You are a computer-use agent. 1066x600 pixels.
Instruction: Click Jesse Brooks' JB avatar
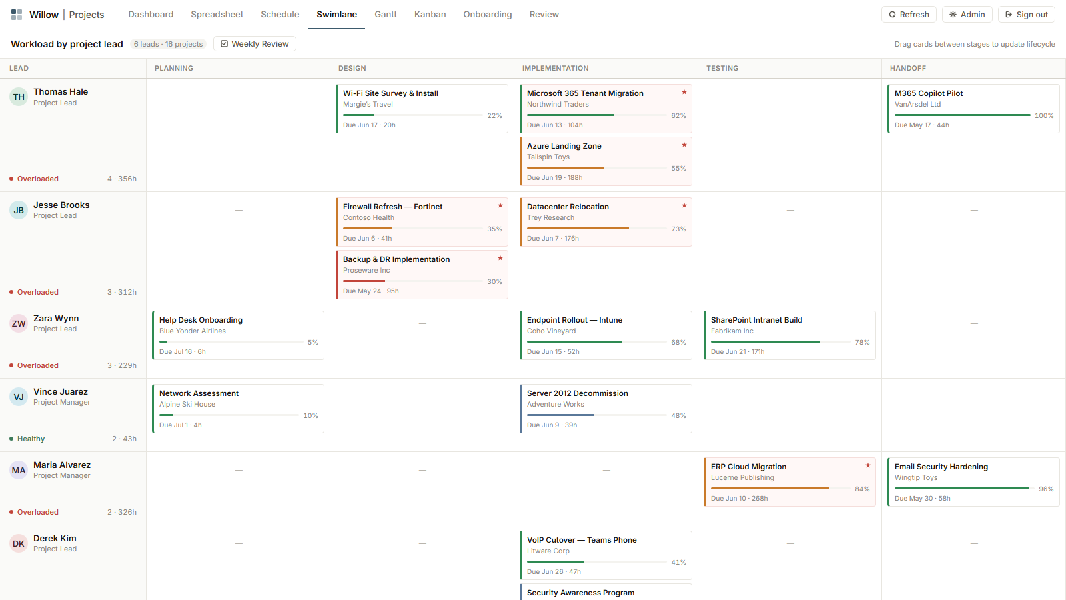click(19, 210)
